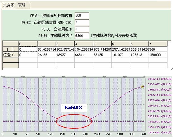
Task: Click the bracket row header [ ]
Action: (x=10, y=49)
